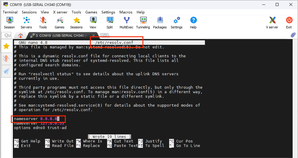Open the tools knife sidebar tab

pos(6,59)
